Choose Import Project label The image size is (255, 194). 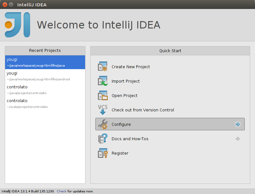coord(125,81)
